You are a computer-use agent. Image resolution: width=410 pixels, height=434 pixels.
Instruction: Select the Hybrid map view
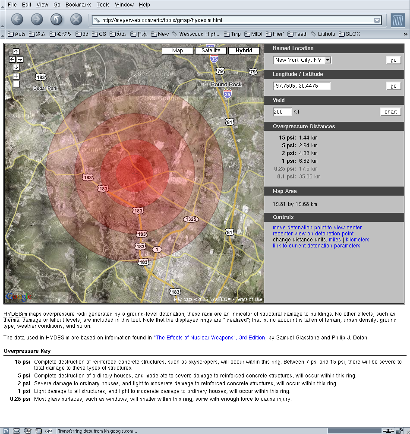pos(244,51)
